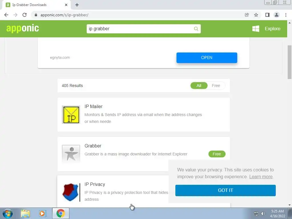Screen dimensions: 292x219
Task: Open the Windows platform icon in header
Action: 256,29
